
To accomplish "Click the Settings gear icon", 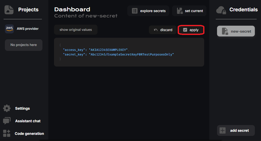I will point(7,108).
